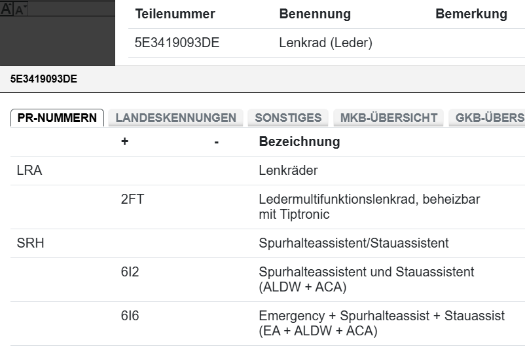Select the LRA family row
Screen dimensions: 525x355
29,171
